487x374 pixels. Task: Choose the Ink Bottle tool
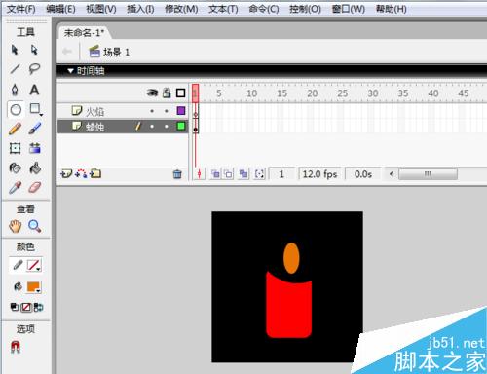point(15,168)
